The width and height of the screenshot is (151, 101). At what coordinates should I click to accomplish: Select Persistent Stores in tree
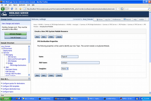pos(11,69)
